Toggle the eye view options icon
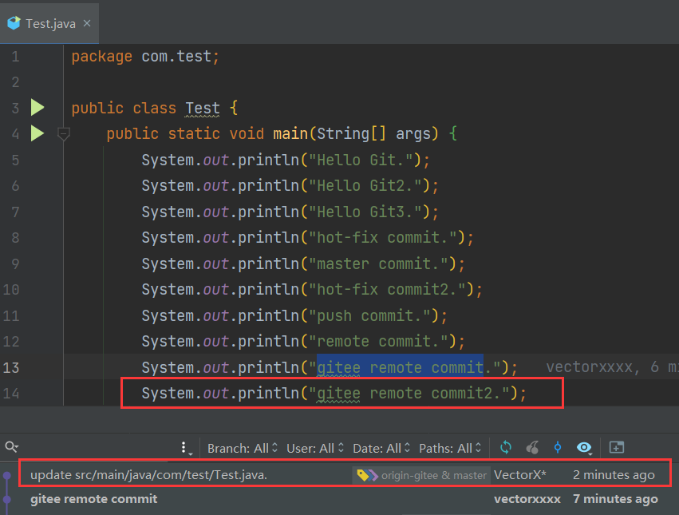 584,447
